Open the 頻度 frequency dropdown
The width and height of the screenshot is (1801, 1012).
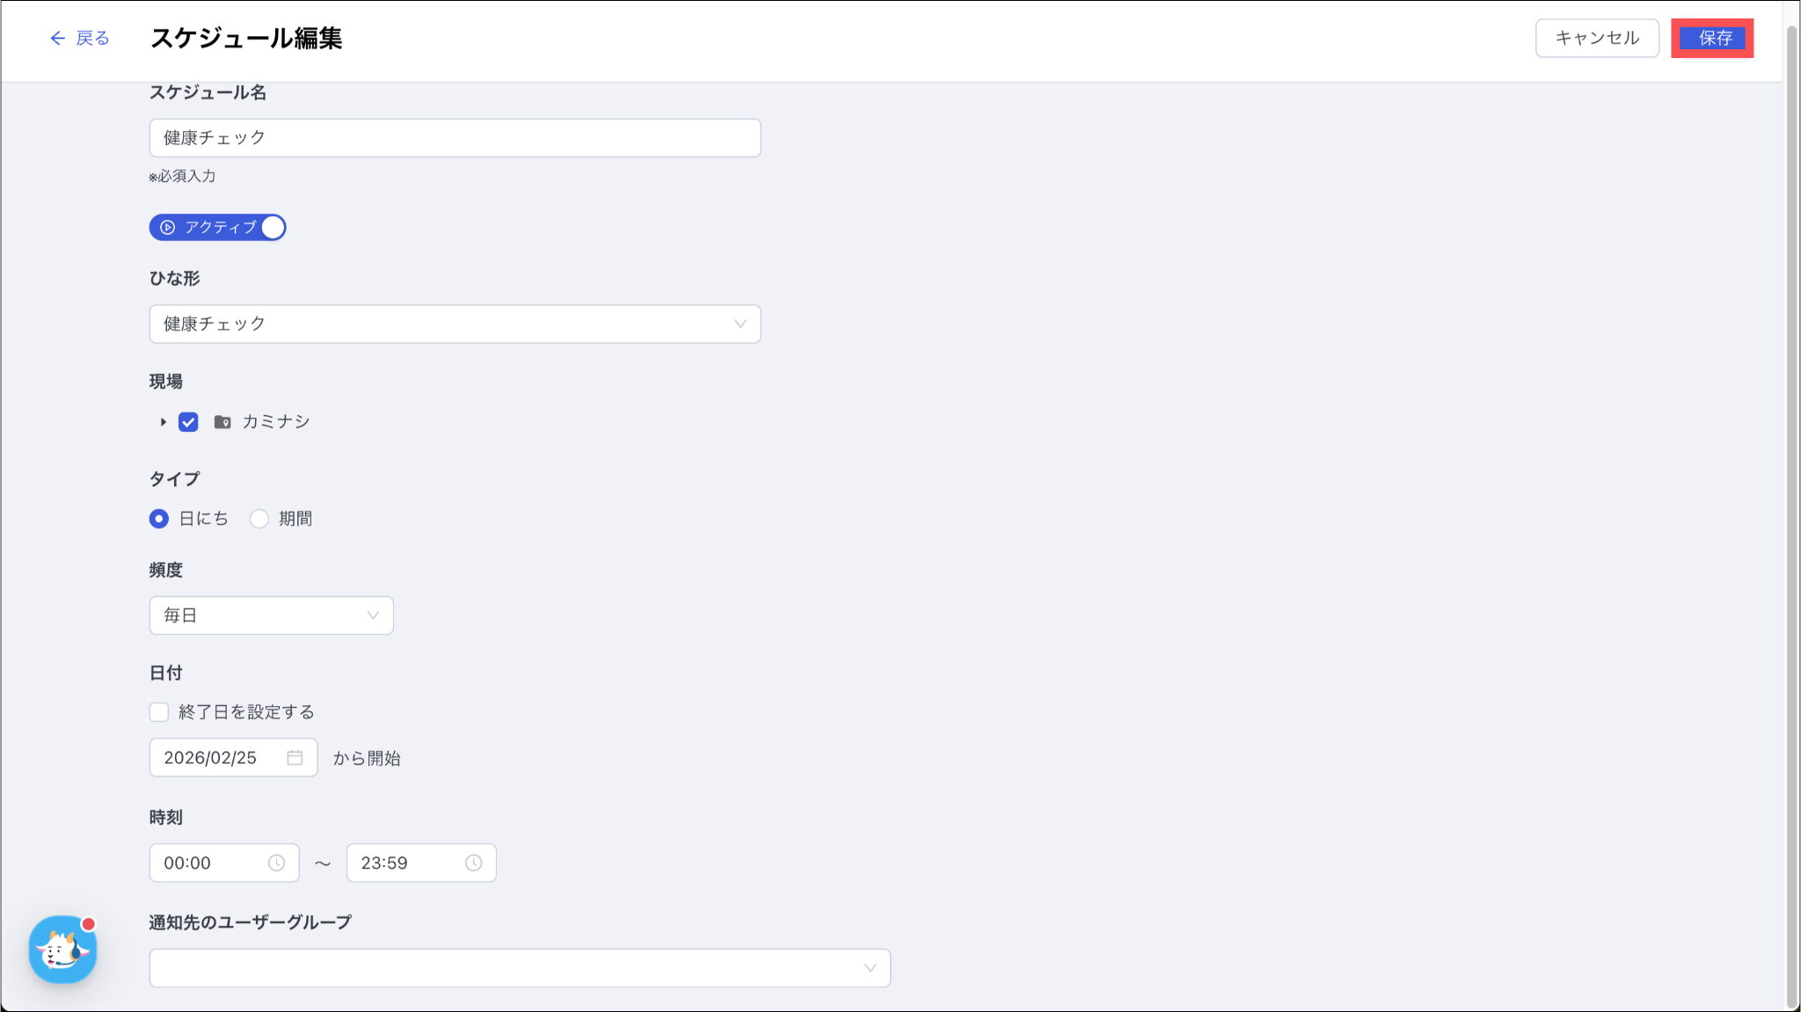271,615
